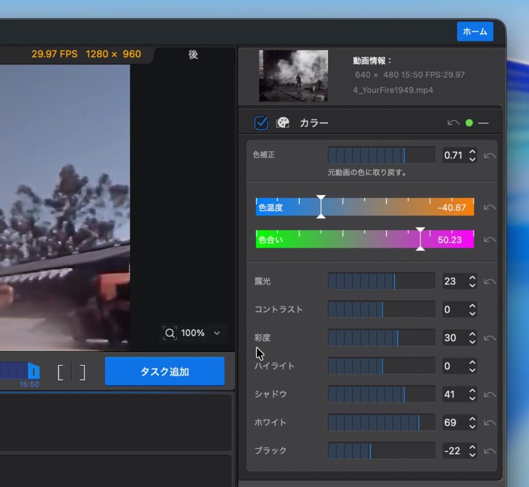
Task: Click the 露光 value field 23
Action: [x=455, y=281]
